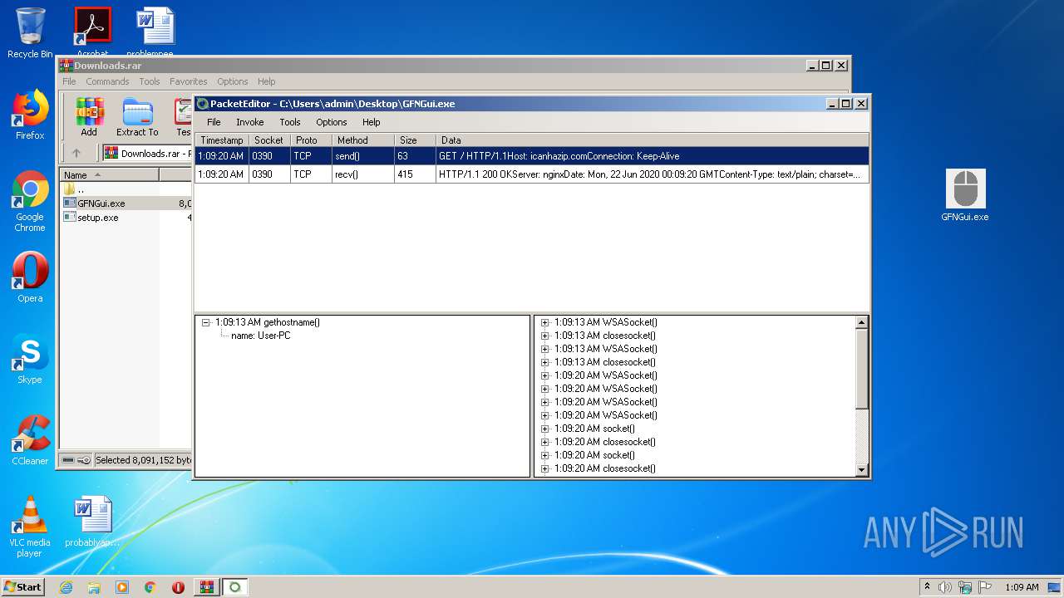Screen dimensions: 1064x598
Task: Open Google Chrome desktop shortcut
Action: (30, 202)
